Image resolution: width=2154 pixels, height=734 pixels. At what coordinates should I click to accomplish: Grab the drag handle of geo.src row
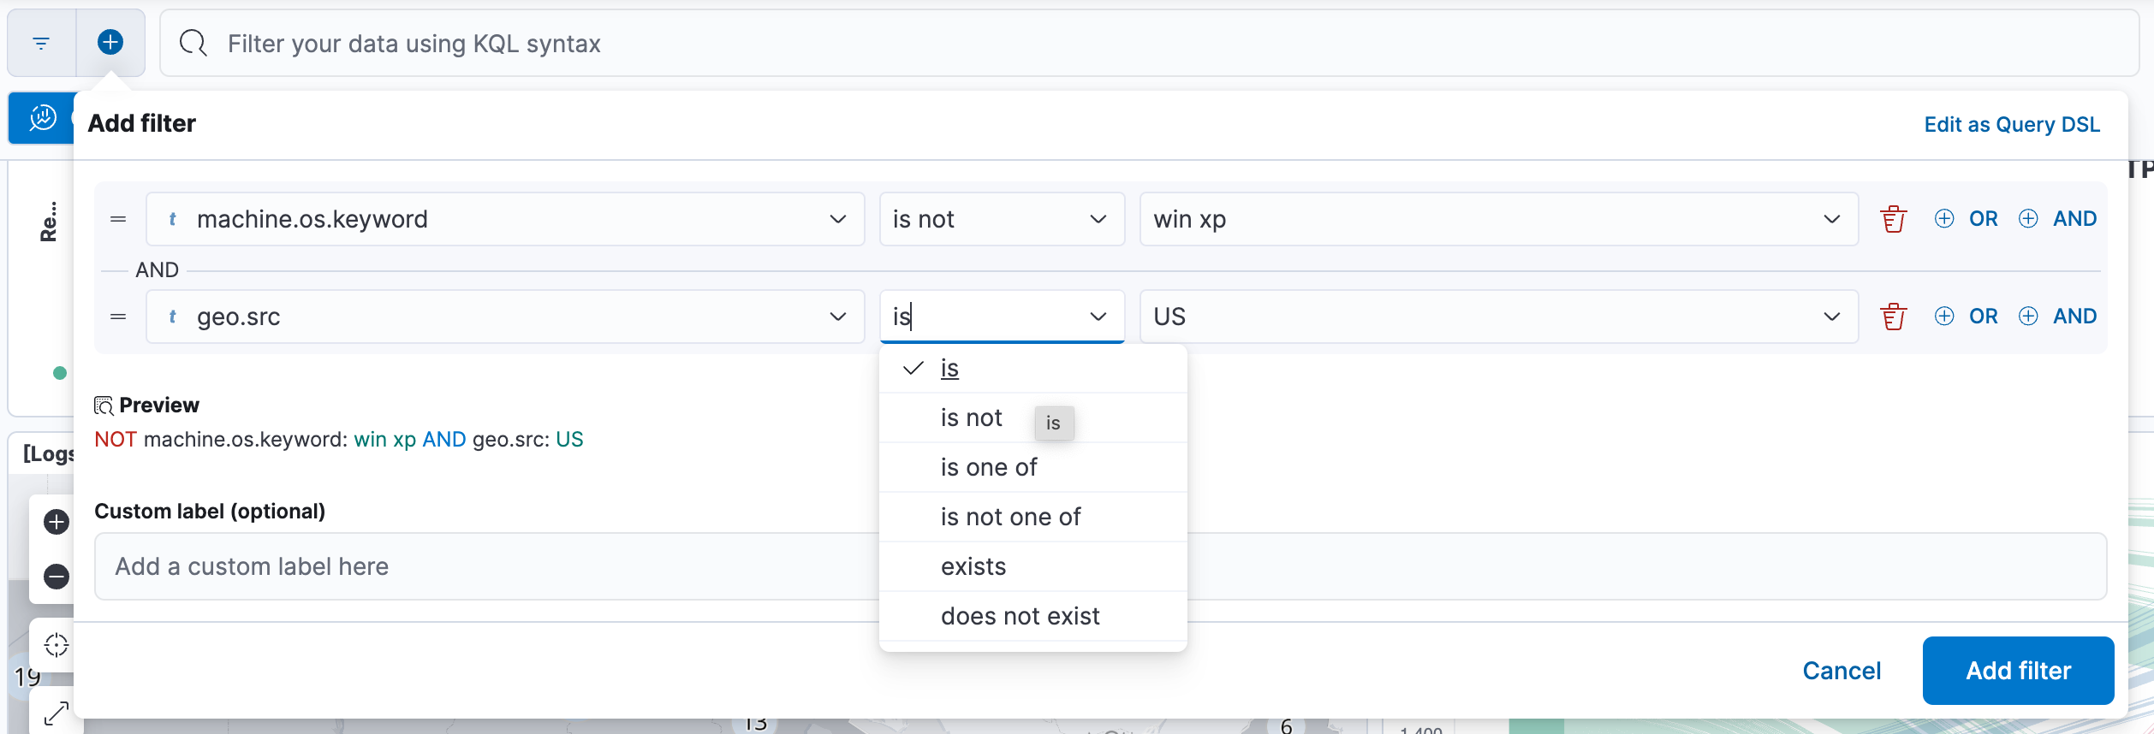[x=118, y=317]
